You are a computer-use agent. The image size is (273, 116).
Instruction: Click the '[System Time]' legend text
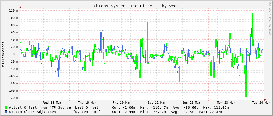pos(87,112)
